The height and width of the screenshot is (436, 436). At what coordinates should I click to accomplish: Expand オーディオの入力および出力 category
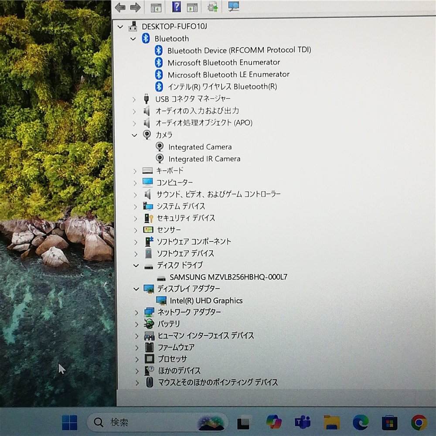point(135,111)
